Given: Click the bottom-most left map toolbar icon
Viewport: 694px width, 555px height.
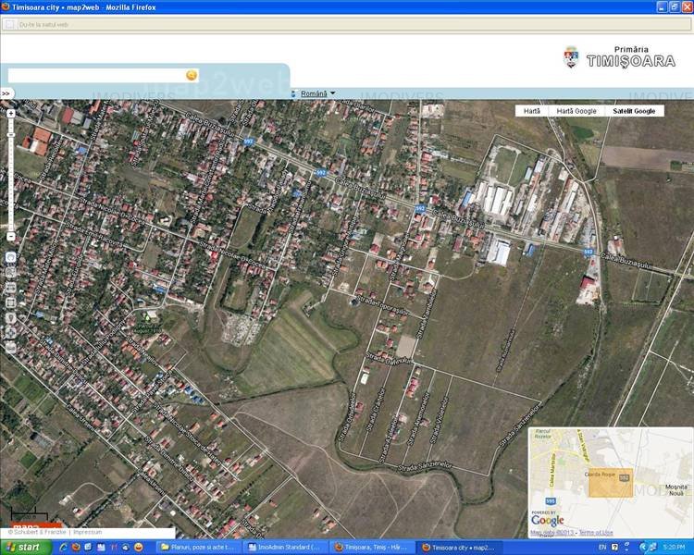Looking at the screenshot, I should 10,348.
